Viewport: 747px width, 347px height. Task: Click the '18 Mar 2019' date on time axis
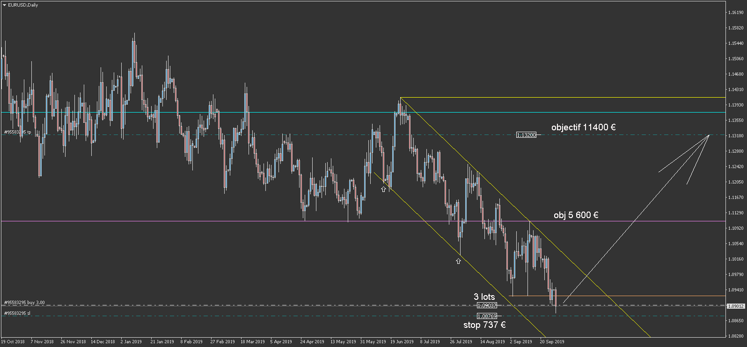coord(253,342)
